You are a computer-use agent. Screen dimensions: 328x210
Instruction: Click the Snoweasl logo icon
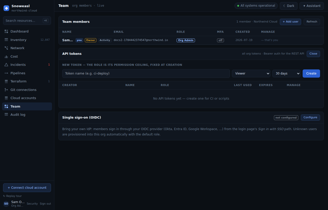pyautogui.click(x=6, y=8)
